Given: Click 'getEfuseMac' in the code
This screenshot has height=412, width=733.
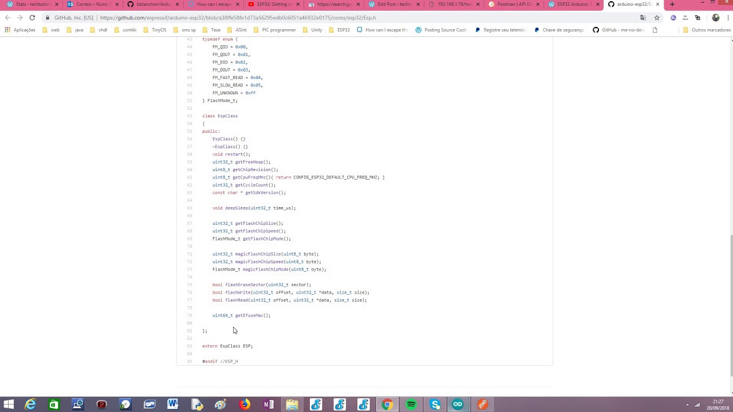Looking at the screenshot, I should pos(249,315).
